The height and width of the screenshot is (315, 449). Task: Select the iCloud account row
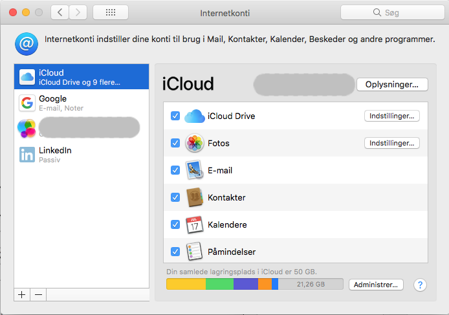tap(82, 77)
